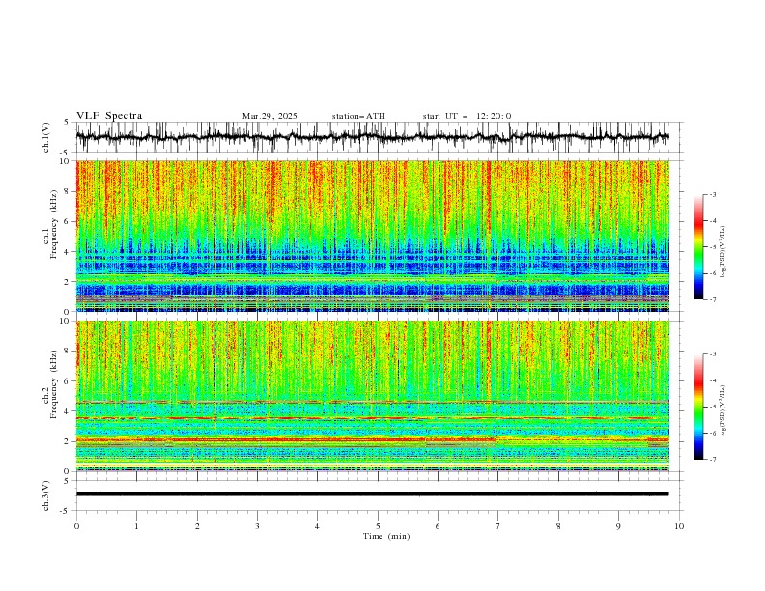Click time axis tick label "5"
This screenshot has width=765, height=591.
378,526
